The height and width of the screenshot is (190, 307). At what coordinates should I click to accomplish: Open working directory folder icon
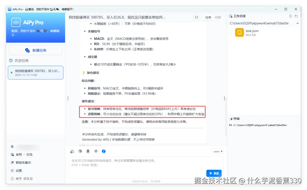(x=296, y=16)
